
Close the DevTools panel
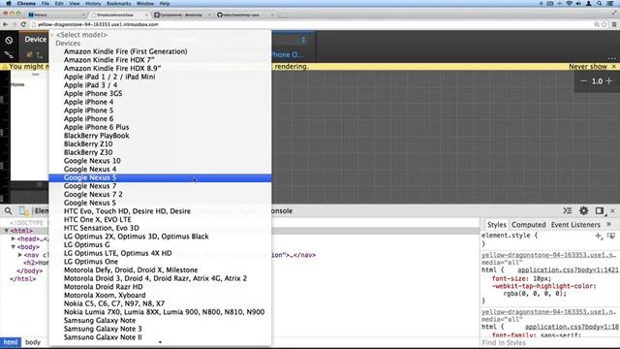point(612,211)
